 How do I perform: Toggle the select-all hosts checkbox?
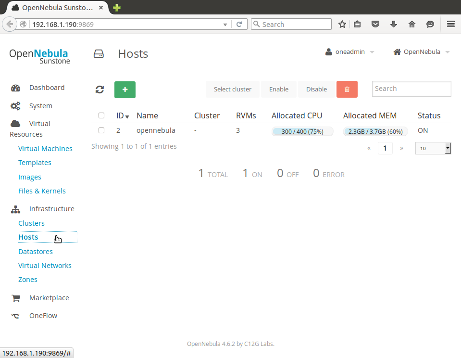[x=101, y=115]
